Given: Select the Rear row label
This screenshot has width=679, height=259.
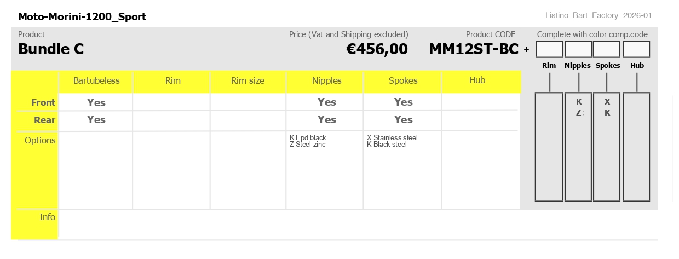Looking at the screenshot, I should (45, 120).
